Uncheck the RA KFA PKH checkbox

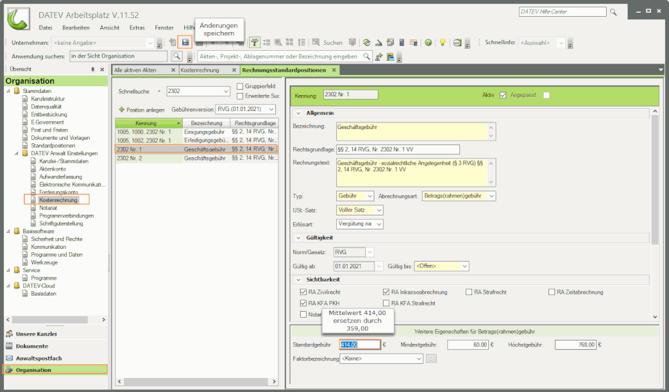coord(303,303)
